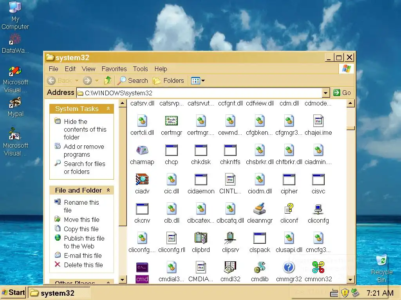Viewport: 401px width, 300px height.
Task: Select the cmdlib script icon
Action: [x=260, y=267]
